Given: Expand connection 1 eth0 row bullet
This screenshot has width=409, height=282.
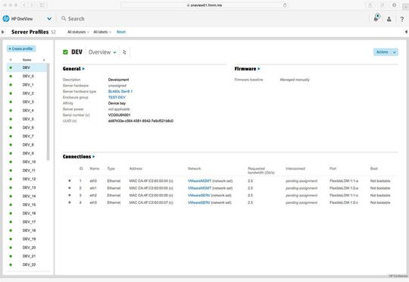Looking at the screenshot, I should 70,180.
